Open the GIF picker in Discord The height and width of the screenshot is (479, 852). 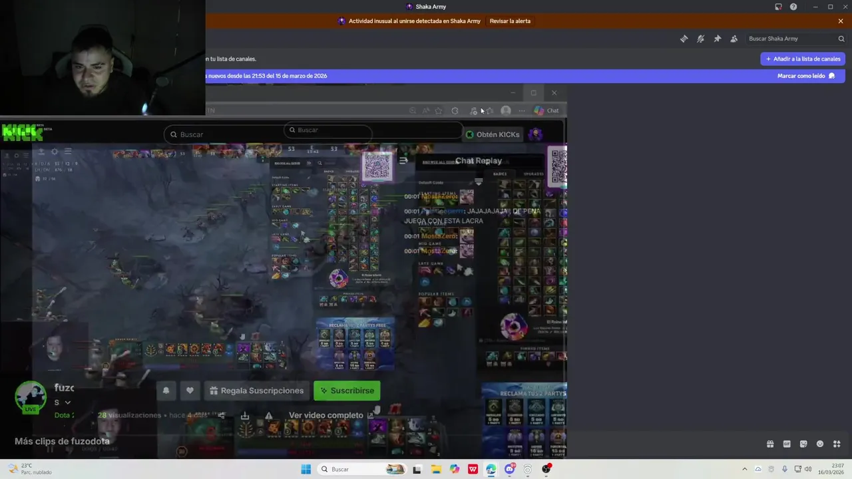point(787,444)
